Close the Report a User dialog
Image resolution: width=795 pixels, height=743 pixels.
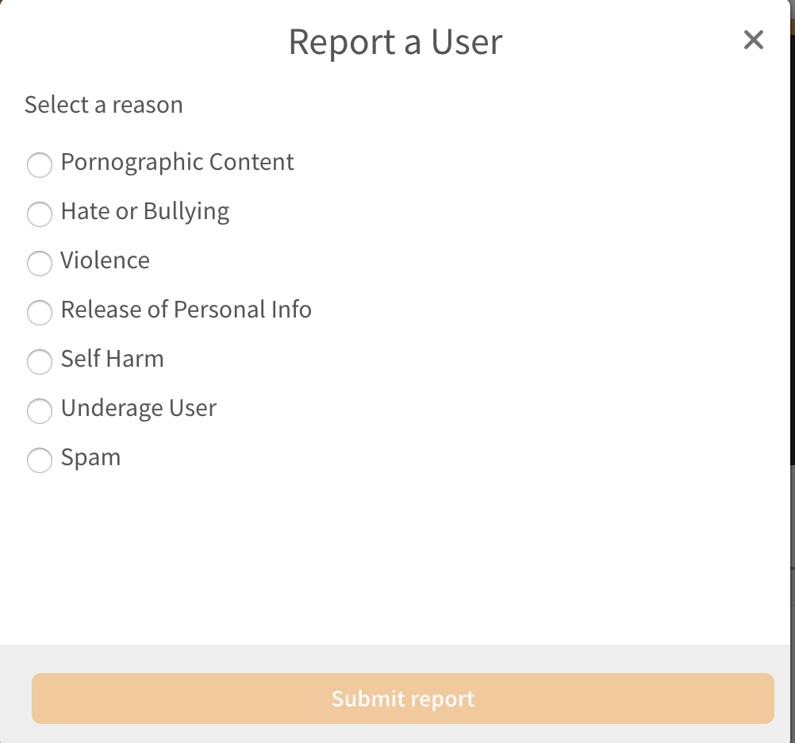point(754,40)
